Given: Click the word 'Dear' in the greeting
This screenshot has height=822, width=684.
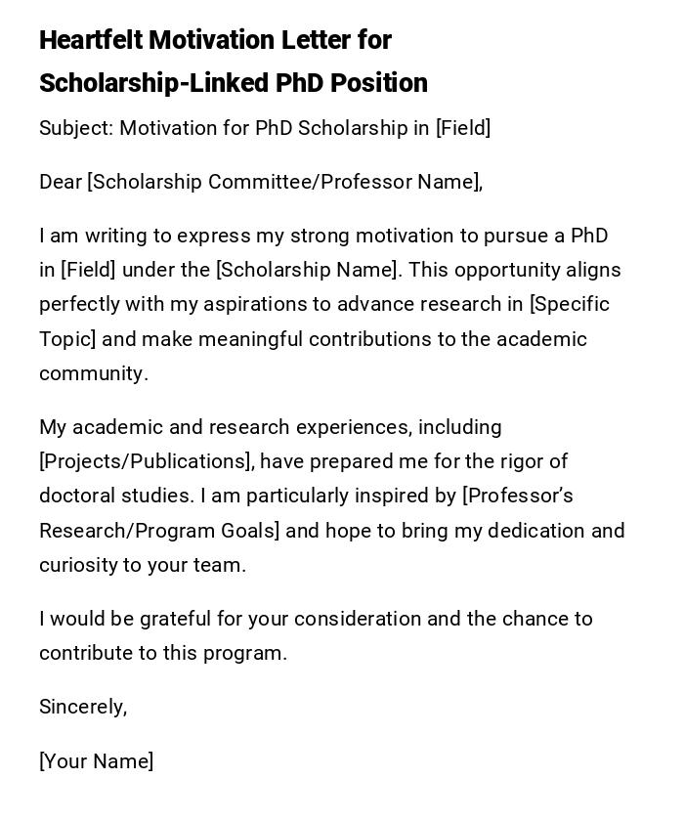Looking at the screenshot, I should (x=60, y=182).
